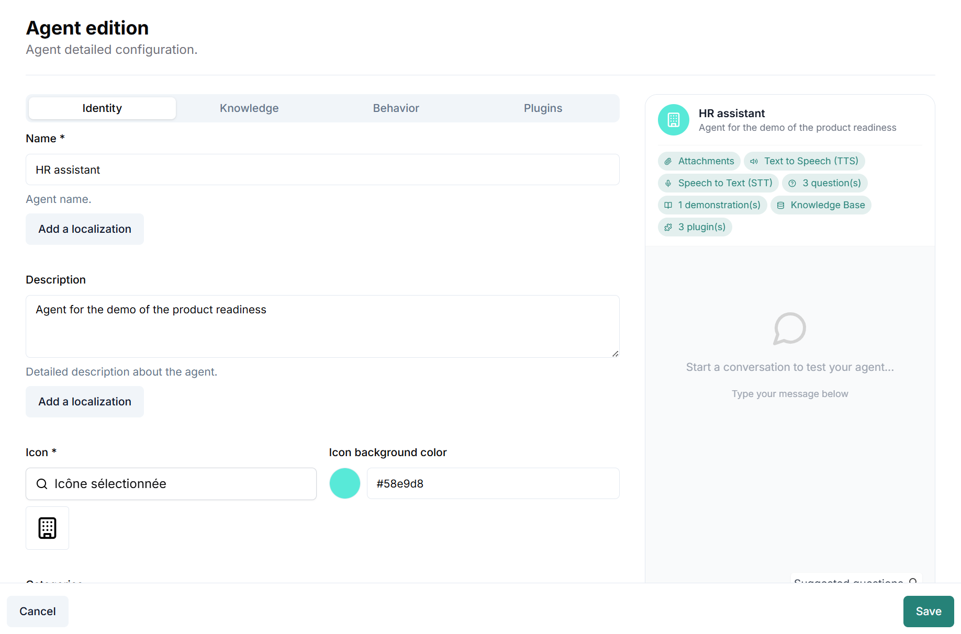Edit the hex color value #58e9d8
Image resolution: width=961 pixels, height=634 pixels.
click(x=493, y=483)
